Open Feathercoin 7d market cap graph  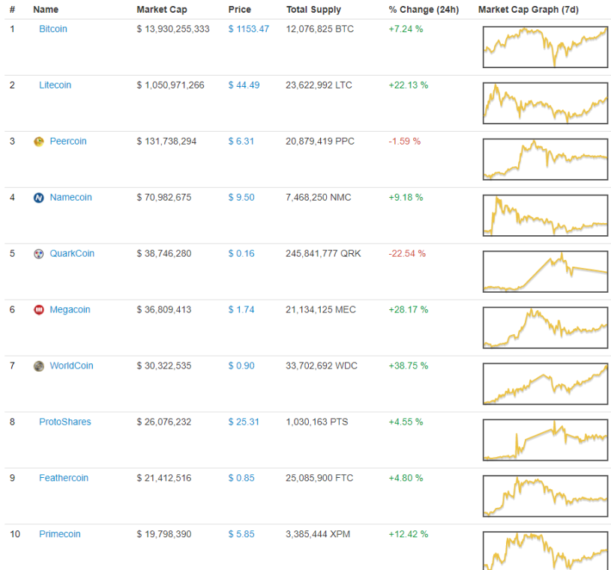[x=545, y=496]
